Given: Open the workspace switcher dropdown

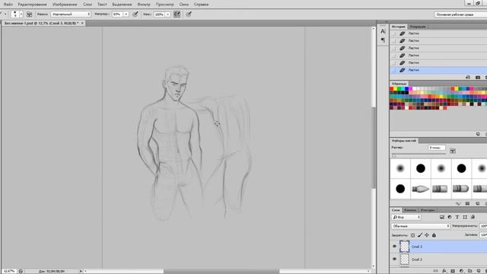Looking at the screenshot, I should 460,14.
